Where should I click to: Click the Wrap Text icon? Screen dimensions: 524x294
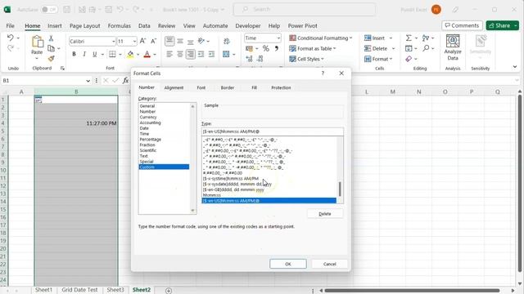(227, 41)
